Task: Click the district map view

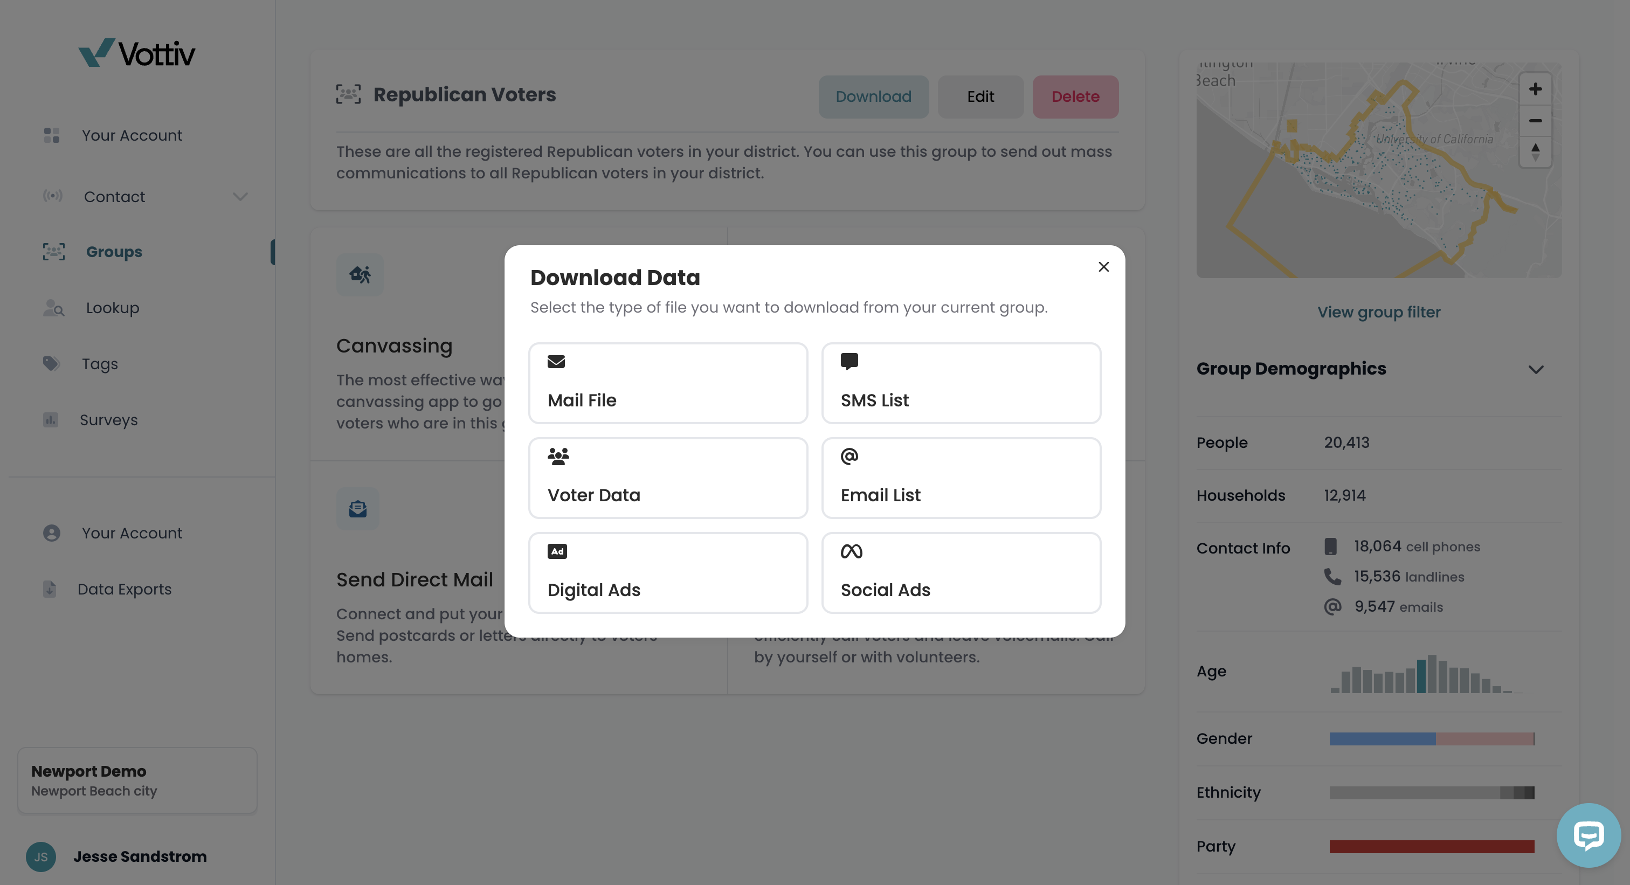Action: pos(1379,170)
